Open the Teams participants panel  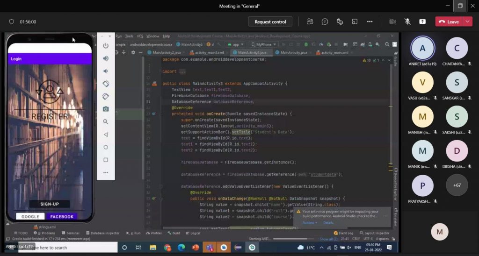coord(310,21)
